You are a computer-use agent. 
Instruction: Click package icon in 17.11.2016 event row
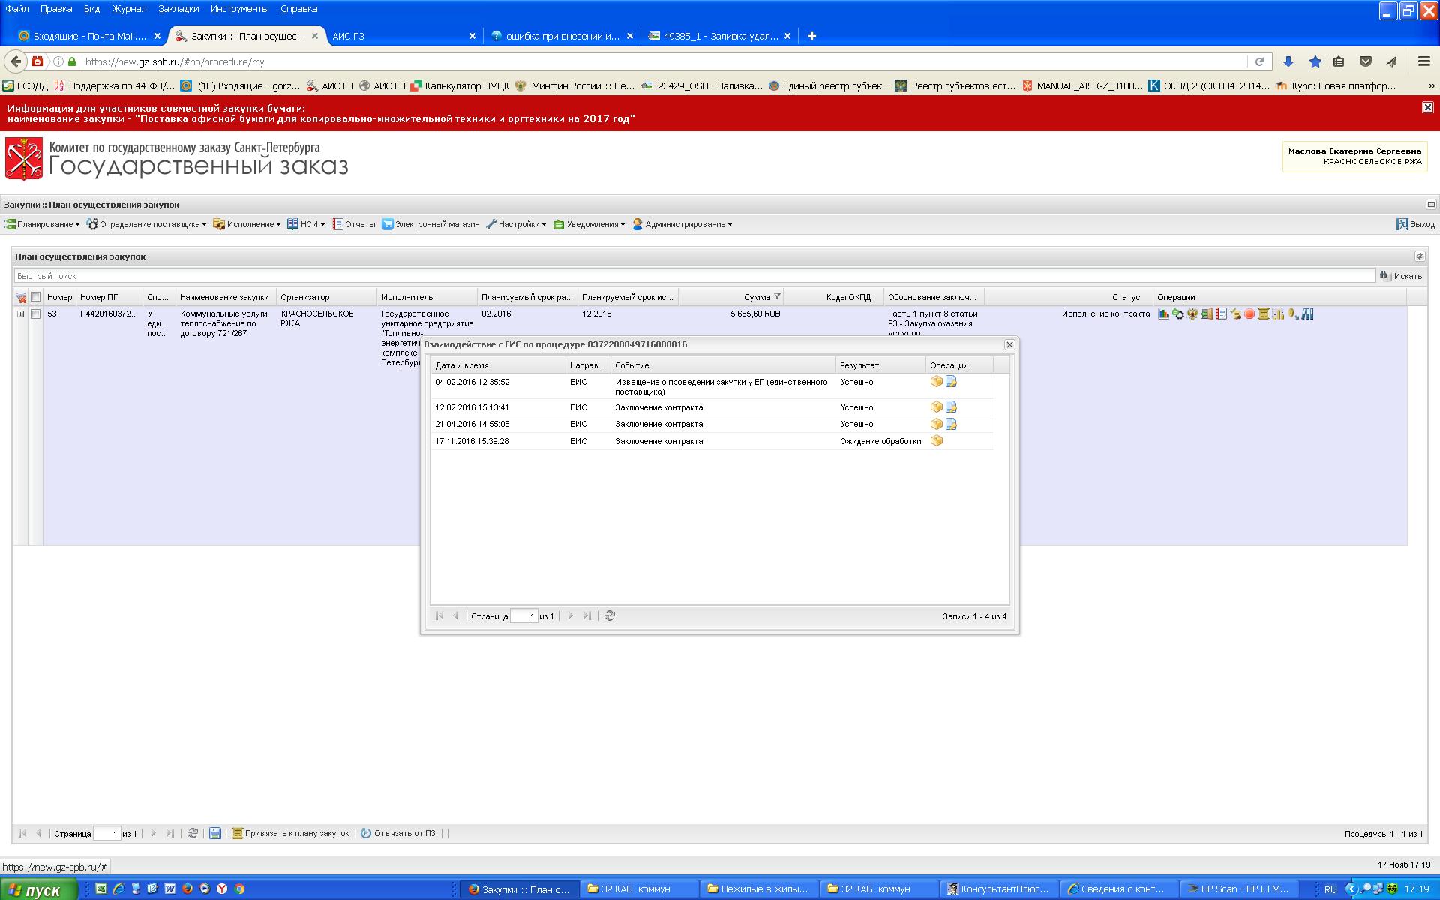[x=936, y=441]
